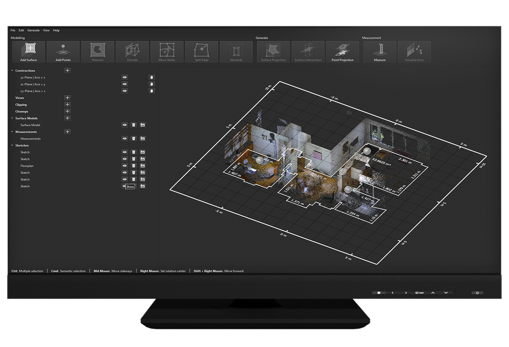509x347 pixels.
Task: Delete the Floorplan sketch via trash icon
Action: point(133,166)
